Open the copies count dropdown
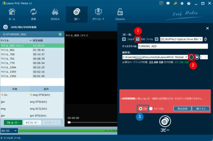 point(204,57)
